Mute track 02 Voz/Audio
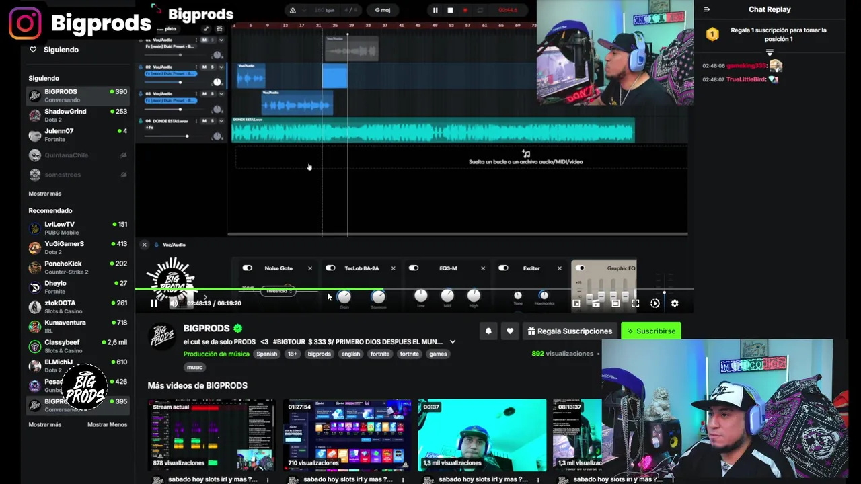Image resolution: width=861 pixels, height=484 pixels. (204, 67)
